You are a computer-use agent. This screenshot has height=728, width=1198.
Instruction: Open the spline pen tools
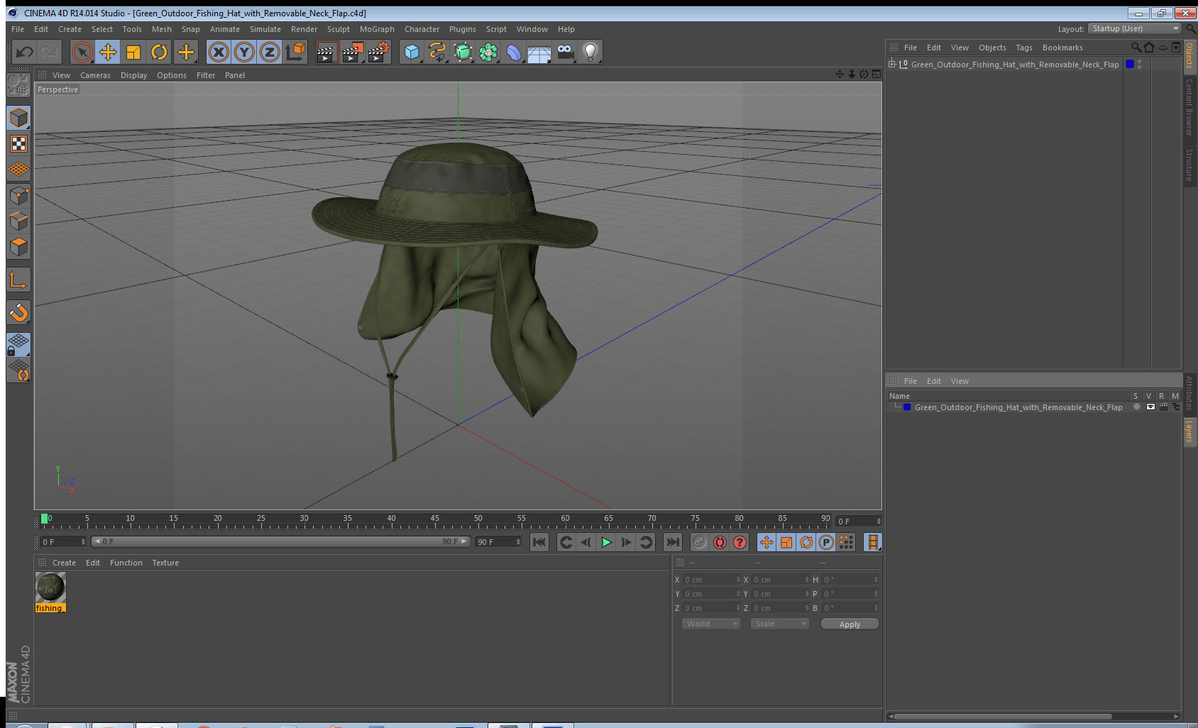437,52
